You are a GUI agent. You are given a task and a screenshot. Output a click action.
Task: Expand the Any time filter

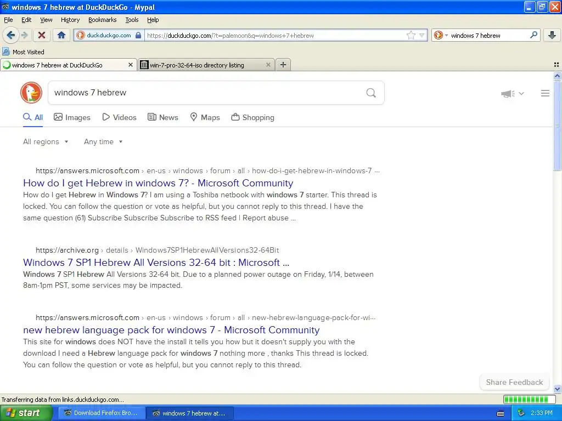[103, 142]
